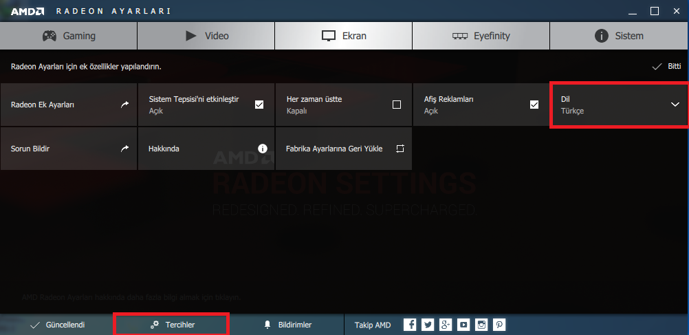Click the Türkçe language value
The width and height of the screenshot is (689, 335).
pyautogui.click(x=572, y=111)
